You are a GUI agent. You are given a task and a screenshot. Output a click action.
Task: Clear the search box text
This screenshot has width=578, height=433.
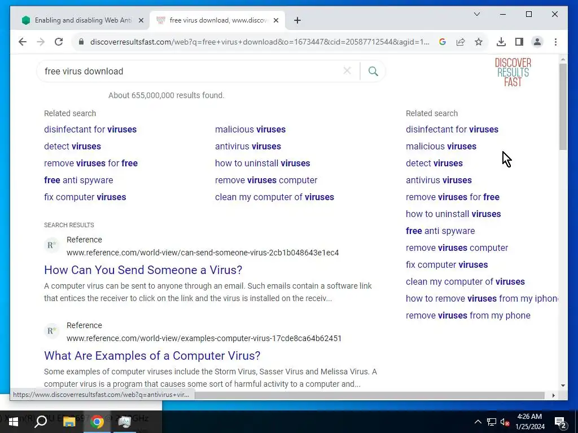click(x=347, y=70)
